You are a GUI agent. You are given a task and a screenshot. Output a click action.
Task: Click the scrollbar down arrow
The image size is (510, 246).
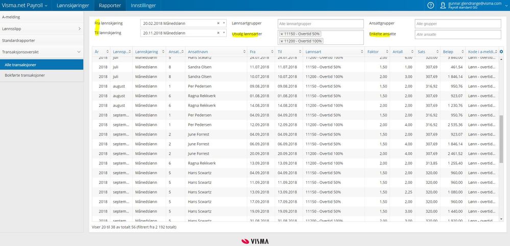(x=501, y=218)
